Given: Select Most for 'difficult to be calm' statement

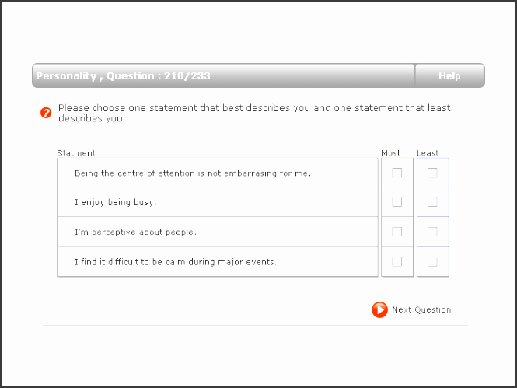Looking at the screenshot, I should pyautogui.click(x=397, y=261).
